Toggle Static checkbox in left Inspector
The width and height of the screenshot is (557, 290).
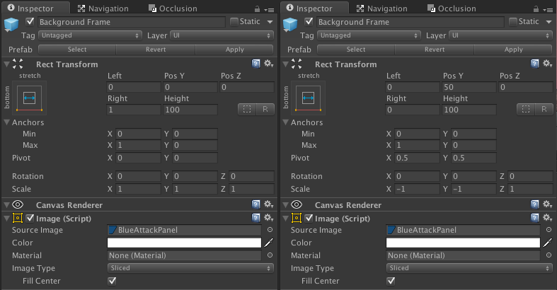pos(234,22)
